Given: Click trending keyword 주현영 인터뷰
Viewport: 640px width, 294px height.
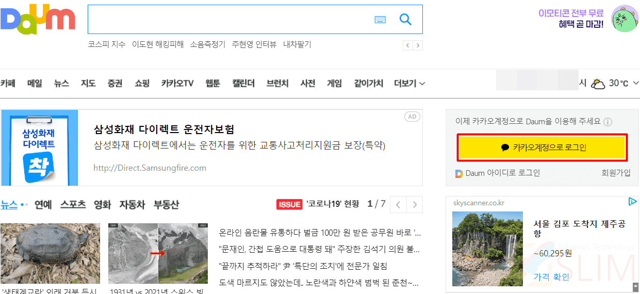Looking at the screenshot, I should tap(254, 44).
